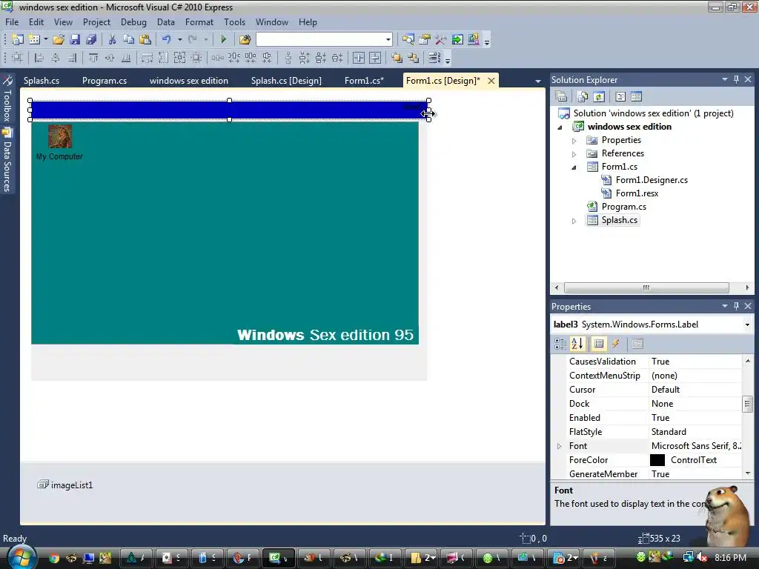Screen dimensions: 759x569
Task: Toggle Alphabetical sort in Properties panel
Action: [x=577, y=344]
